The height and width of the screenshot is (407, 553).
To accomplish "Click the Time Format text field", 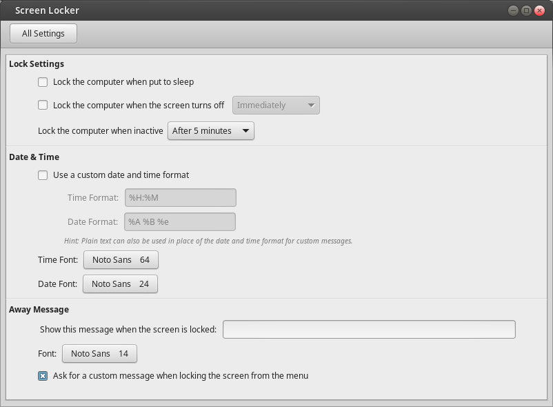I will [x=180, y=198].
